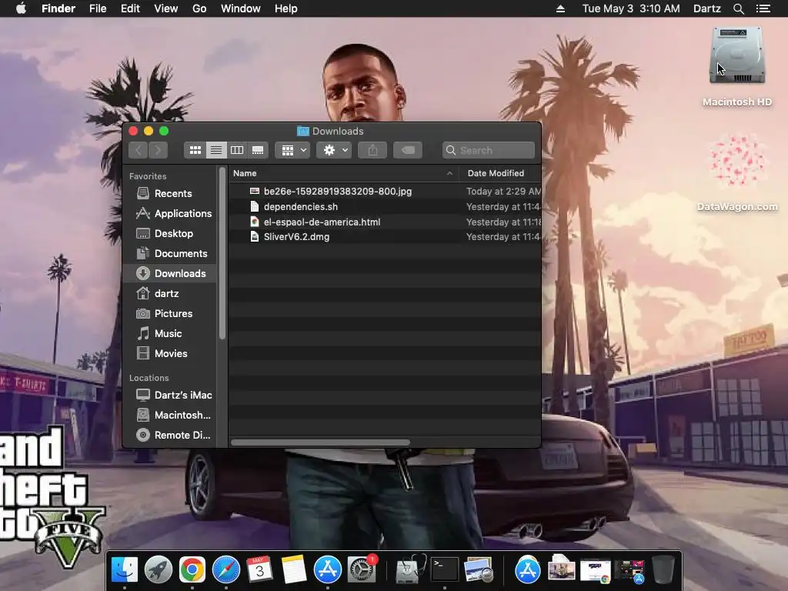Sort by the Name column header
The height and width of the screenshot is (591, 788).
[x=245, y=173]
